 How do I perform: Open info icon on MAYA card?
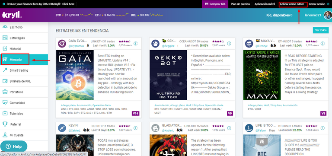click(x=322, y=43)
